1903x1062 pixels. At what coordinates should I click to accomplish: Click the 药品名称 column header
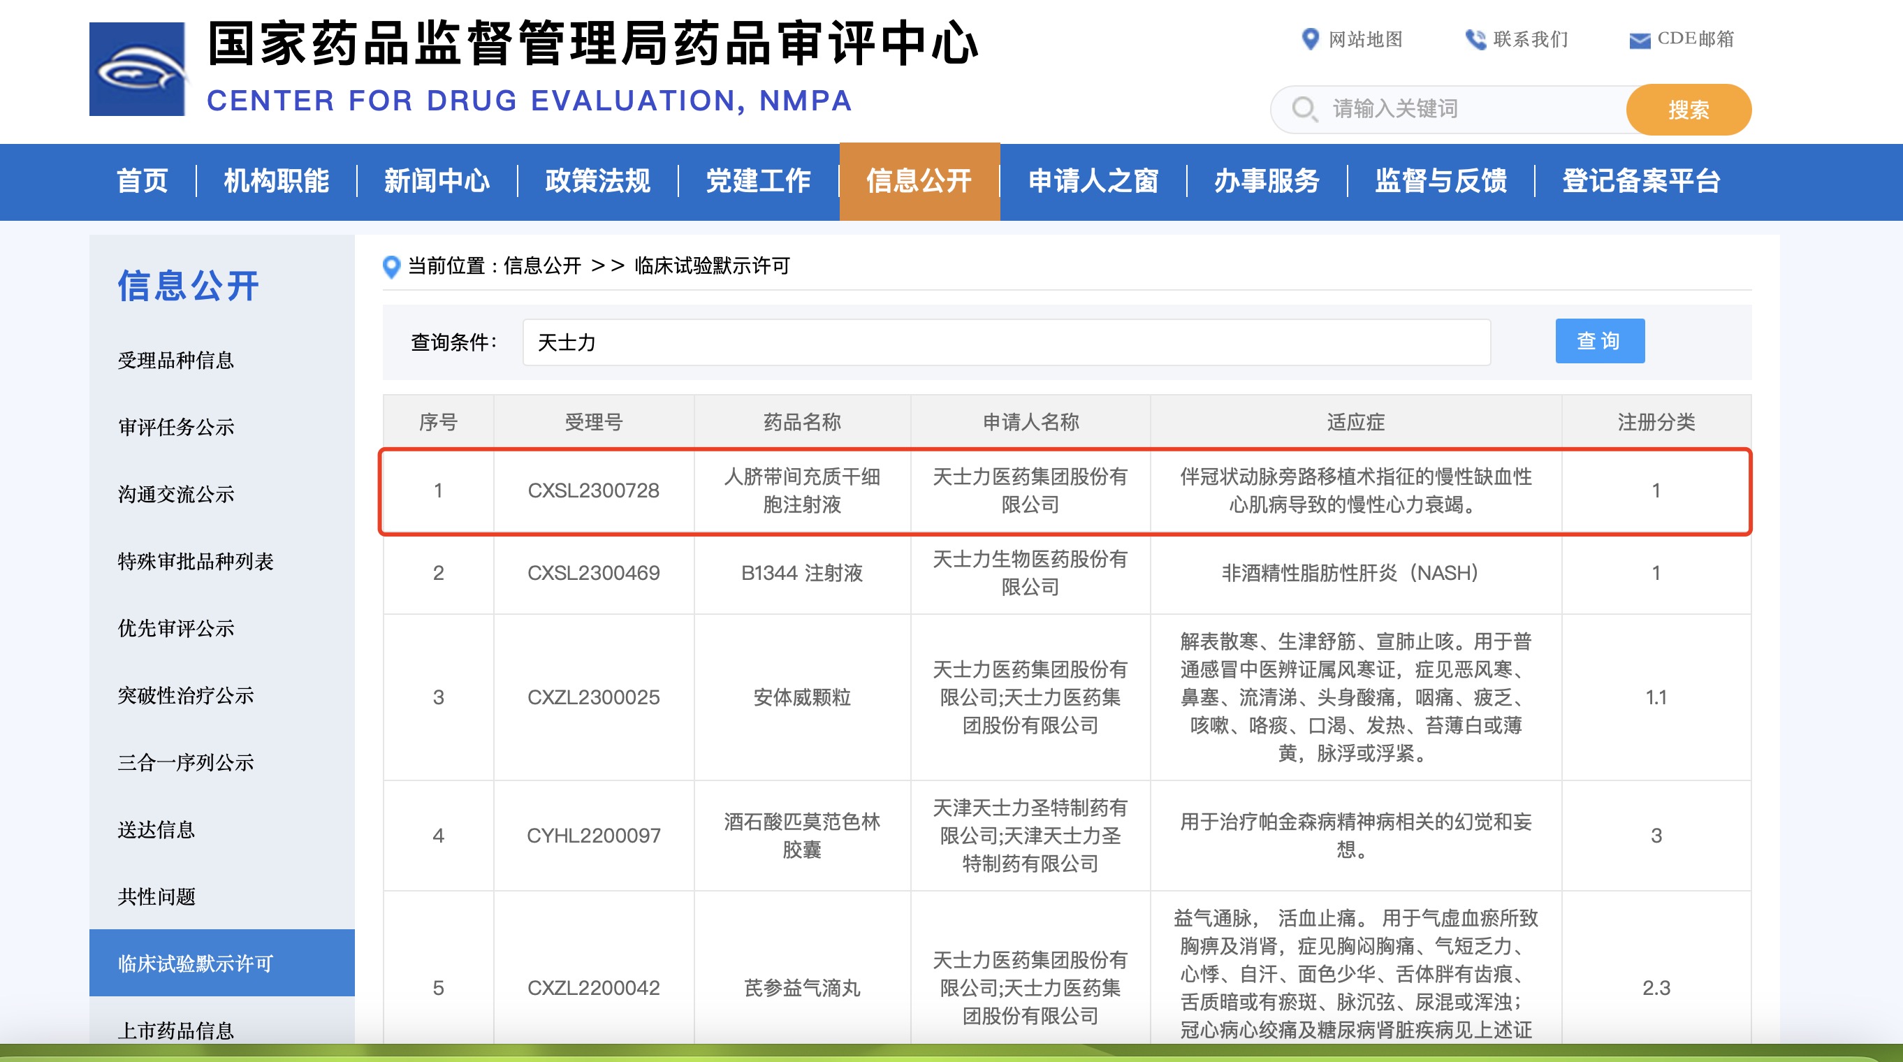[x=801, y=422]
